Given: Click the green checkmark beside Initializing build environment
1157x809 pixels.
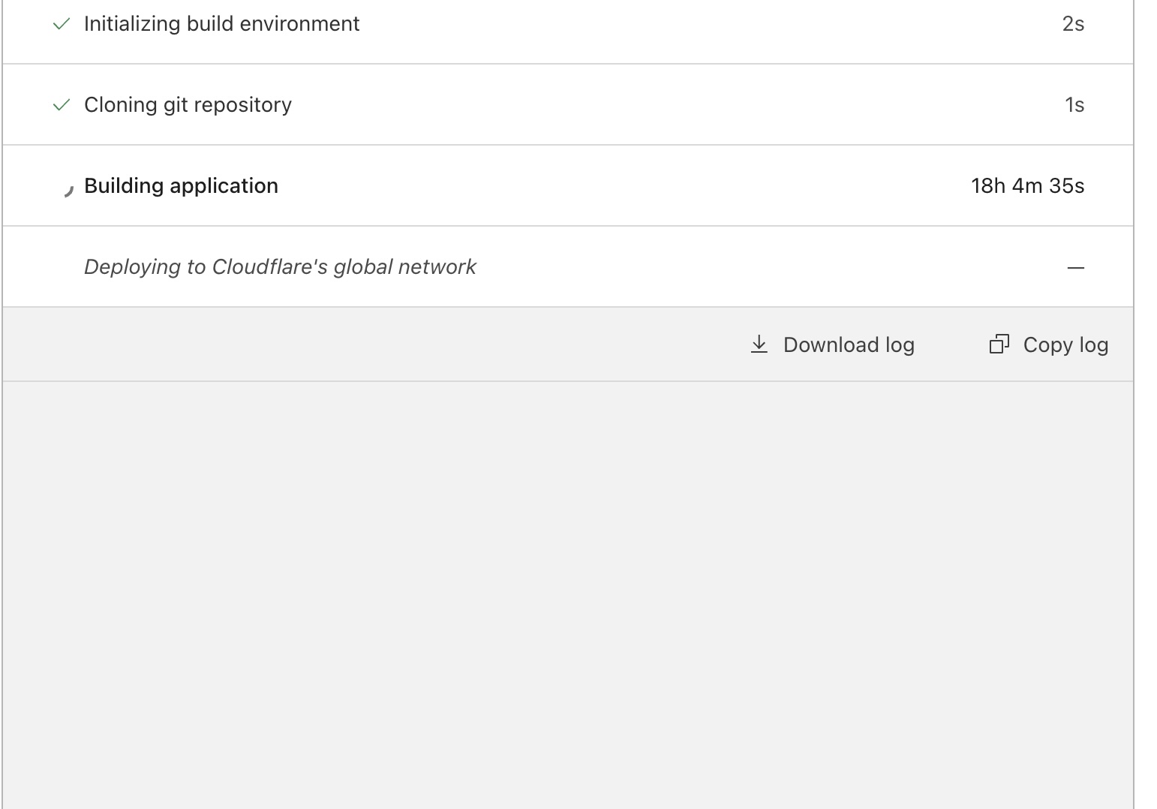Looking at the screenshot, I should click(62, 24).
